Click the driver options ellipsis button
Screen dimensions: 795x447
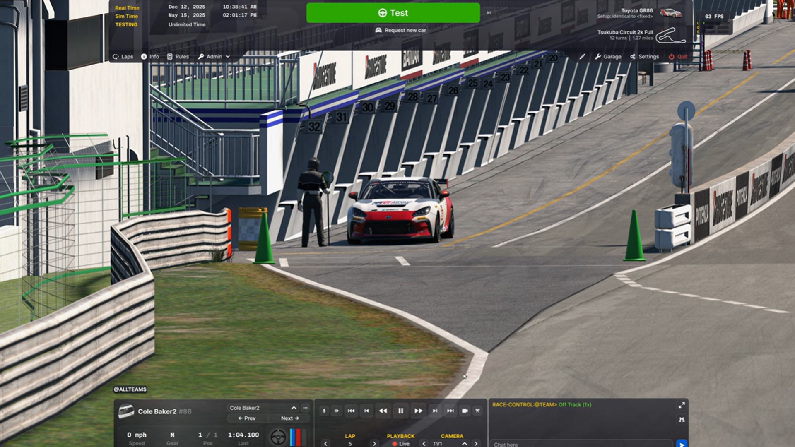point(305,408)
